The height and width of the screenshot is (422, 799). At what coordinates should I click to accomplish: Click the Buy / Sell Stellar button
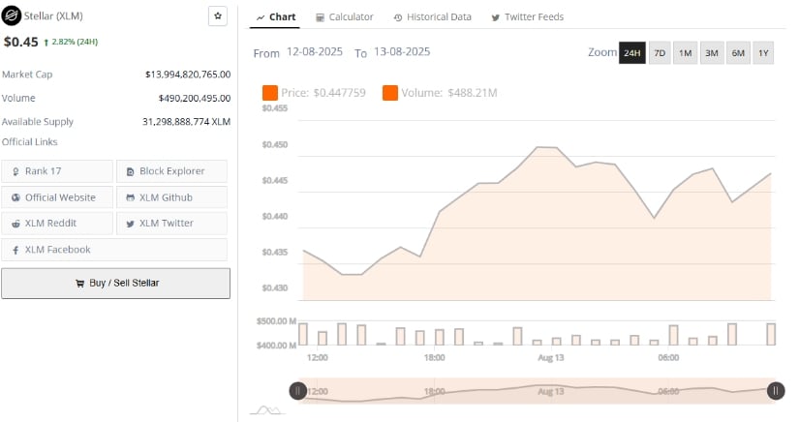click(115, 283)
